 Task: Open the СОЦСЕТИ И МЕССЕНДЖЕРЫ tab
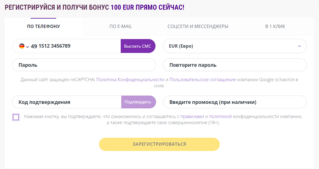[198, 26]
